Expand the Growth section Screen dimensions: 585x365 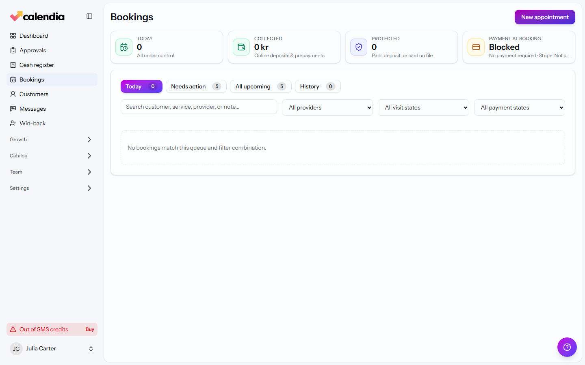[52, 140]
